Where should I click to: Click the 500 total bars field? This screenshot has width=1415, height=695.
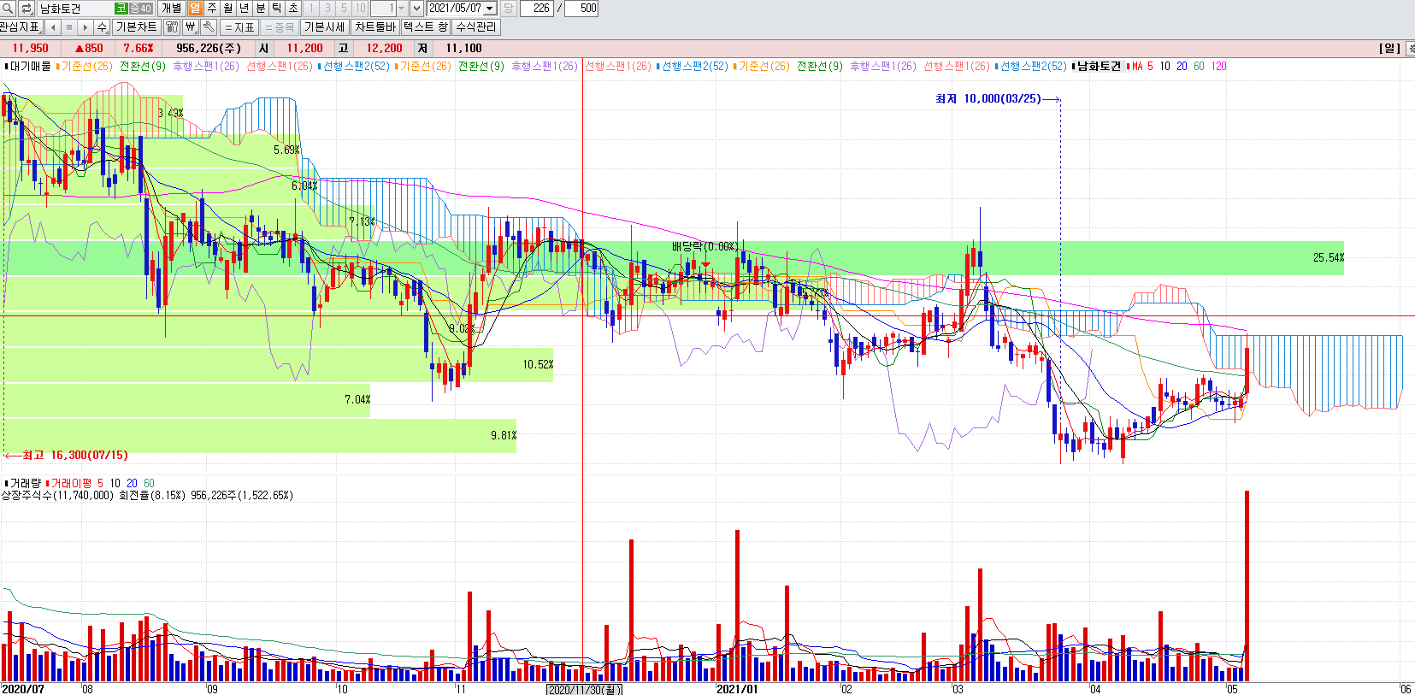click(581, 9)
